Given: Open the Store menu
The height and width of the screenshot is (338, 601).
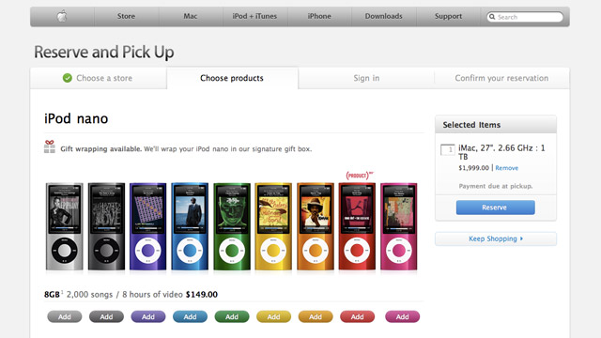Looking at the screenshot, I should [126, 16].
